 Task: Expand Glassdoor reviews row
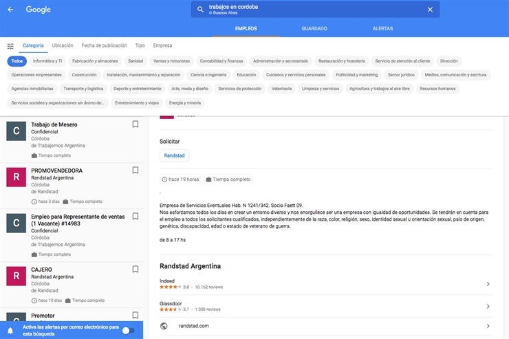click(488, 306)
